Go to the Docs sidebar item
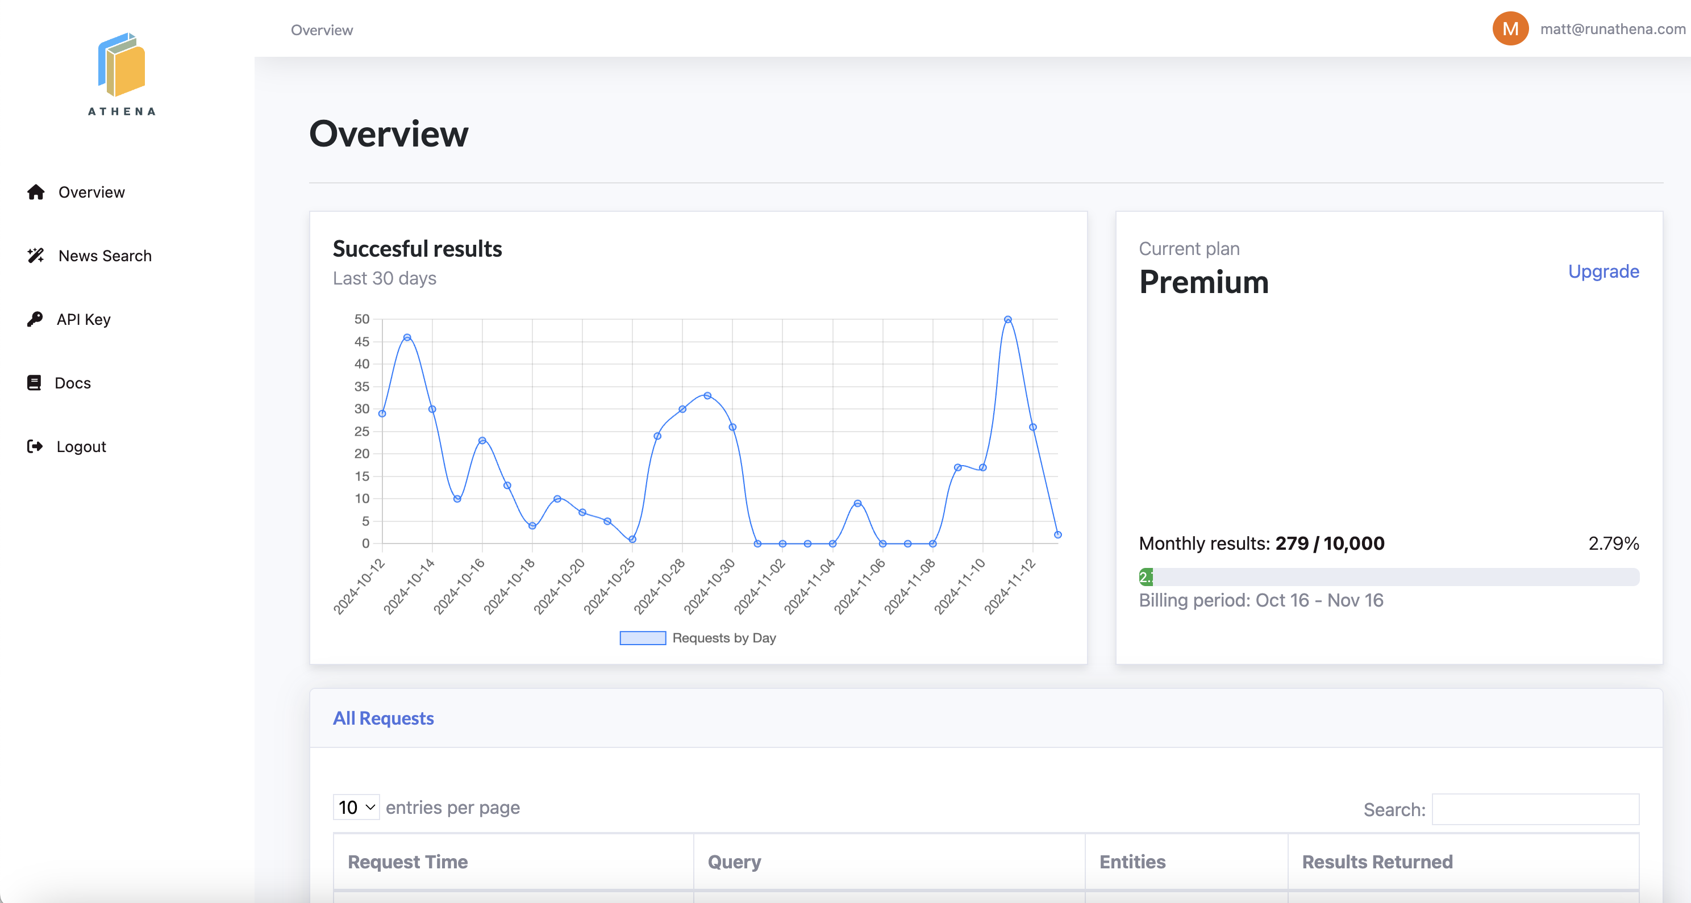 [x=72, y=383]
